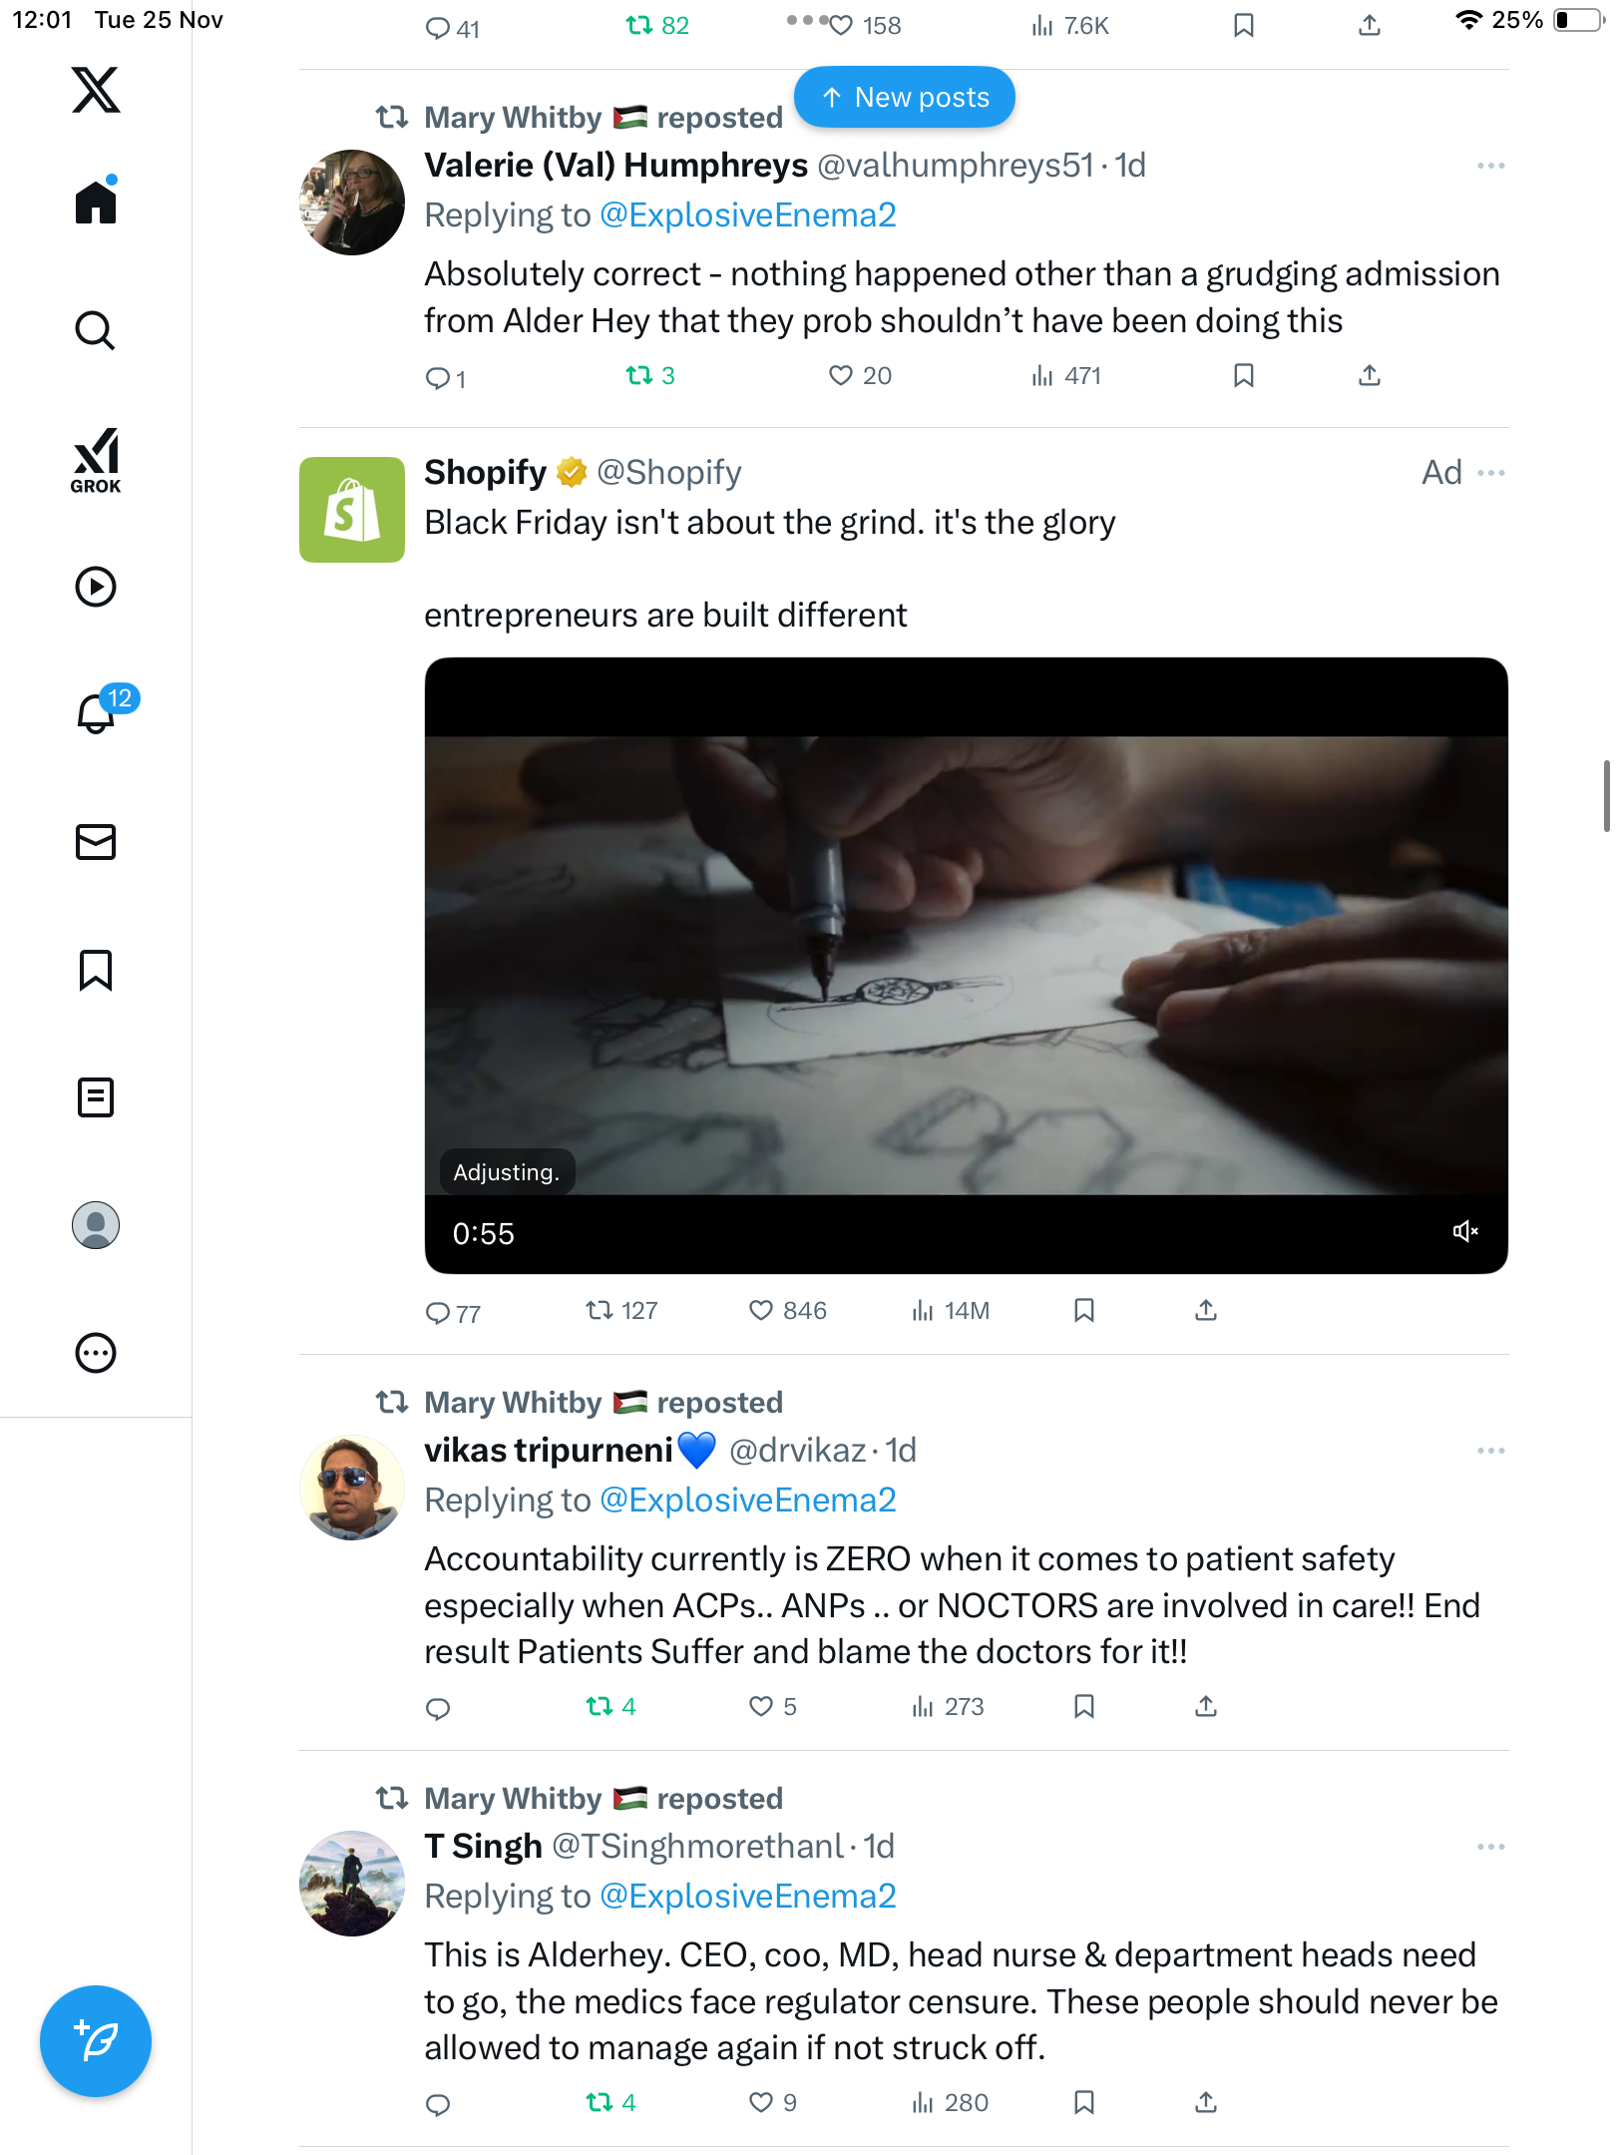Image resolution: width=1616 pixels, height=2155 pixels.
Task: Open Lists icon in sidebar
Action: point(96,1097)
